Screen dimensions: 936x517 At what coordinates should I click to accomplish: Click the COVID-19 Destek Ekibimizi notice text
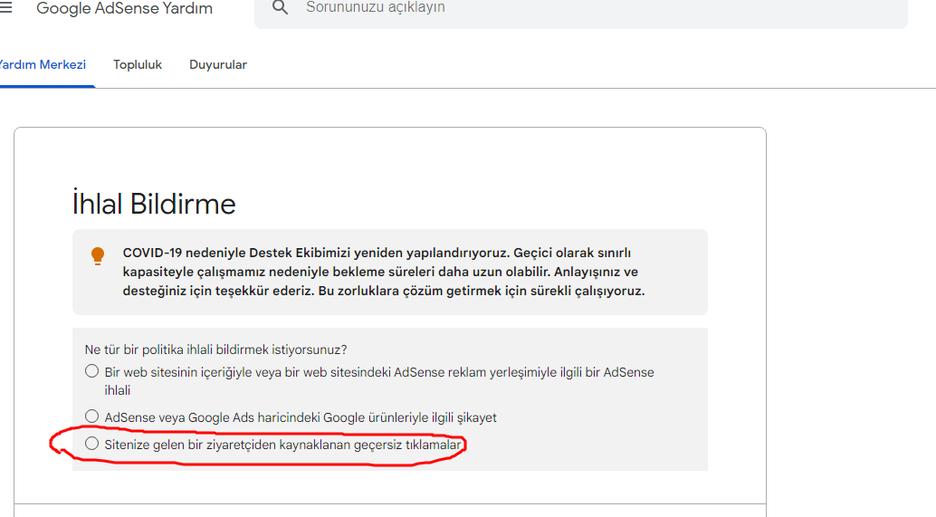(x=384, y=273)
